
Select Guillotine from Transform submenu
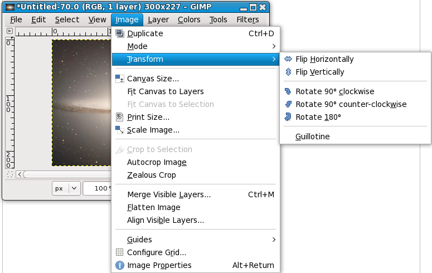[x=313, y=136]
